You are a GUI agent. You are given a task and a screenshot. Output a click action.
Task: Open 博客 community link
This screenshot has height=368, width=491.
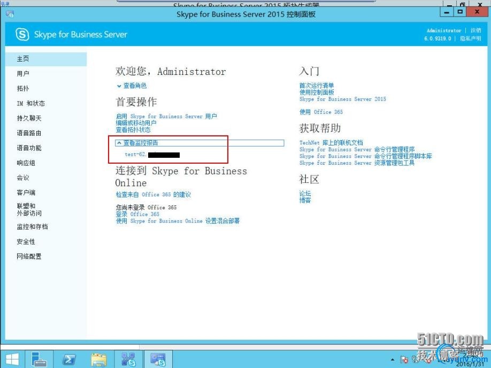[x=305, y=200]
